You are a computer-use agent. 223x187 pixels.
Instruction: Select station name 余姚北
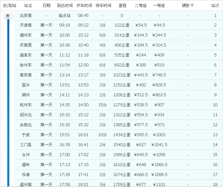click(x=26, y=125)
